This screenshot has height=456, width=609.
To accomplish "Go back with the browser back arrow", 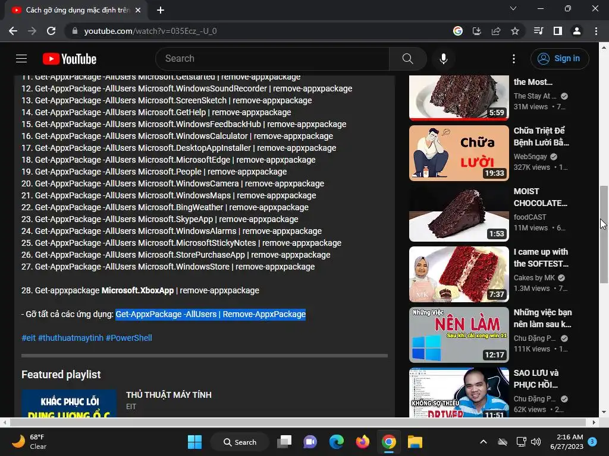I will (x=13, y=31).
